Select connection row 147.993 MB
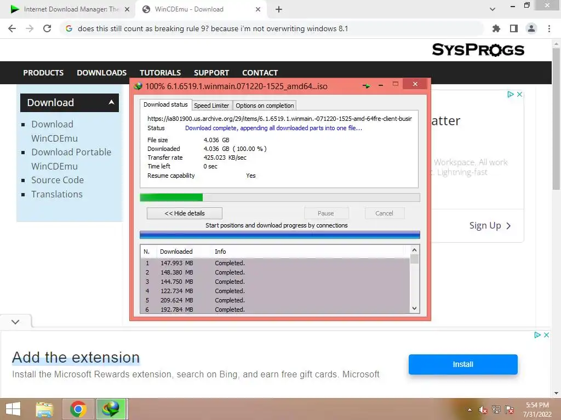 [x=275, y=263]
